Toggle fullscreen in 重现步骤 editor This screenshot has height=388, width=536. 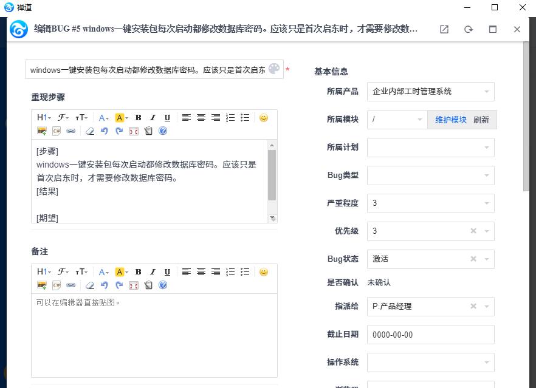(134, 131)
